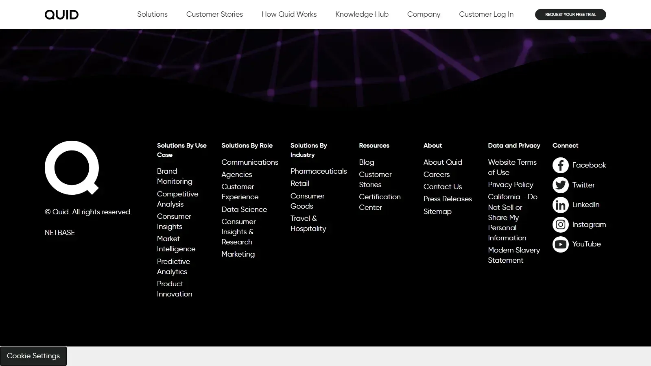Click the QUID logo in header
Viewport: 651px width, 366px height.
61,15
